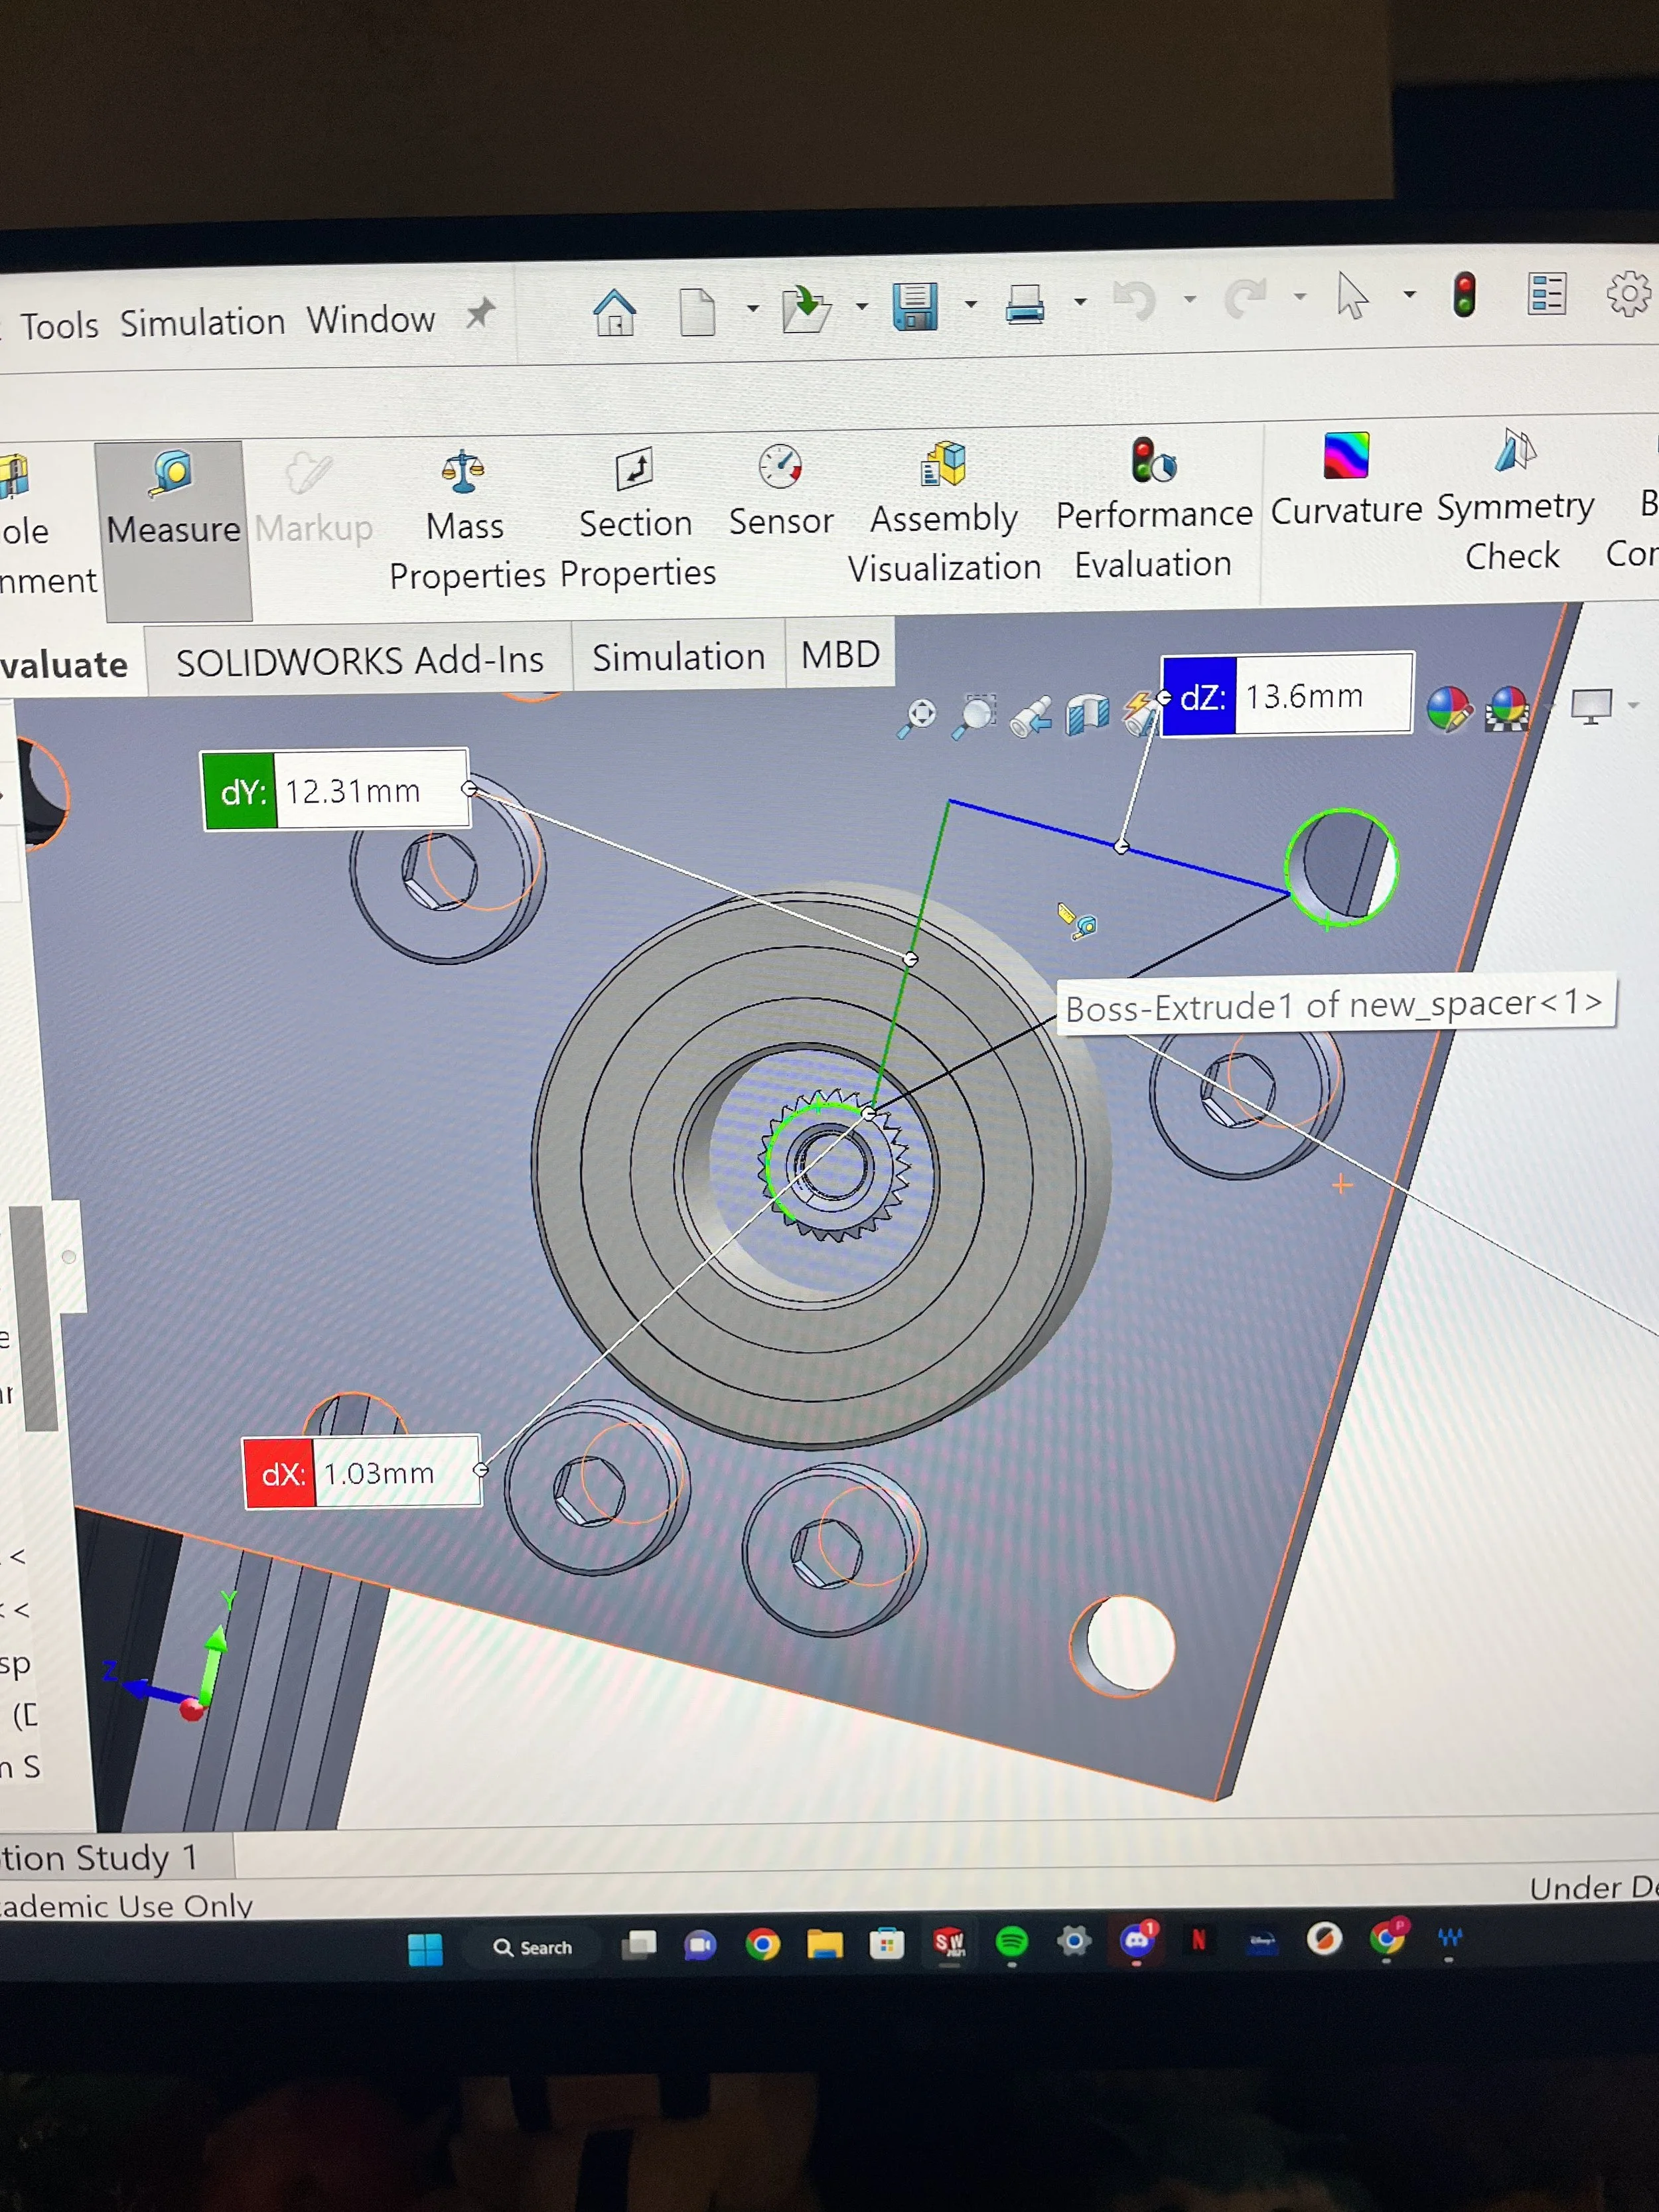This screenshot has width=1659, height=2212.
Task: Expand the Save button dropdown arrow
Action: coord(970,304)
